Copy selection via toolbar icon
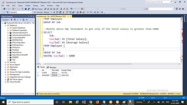 (64, 9)
